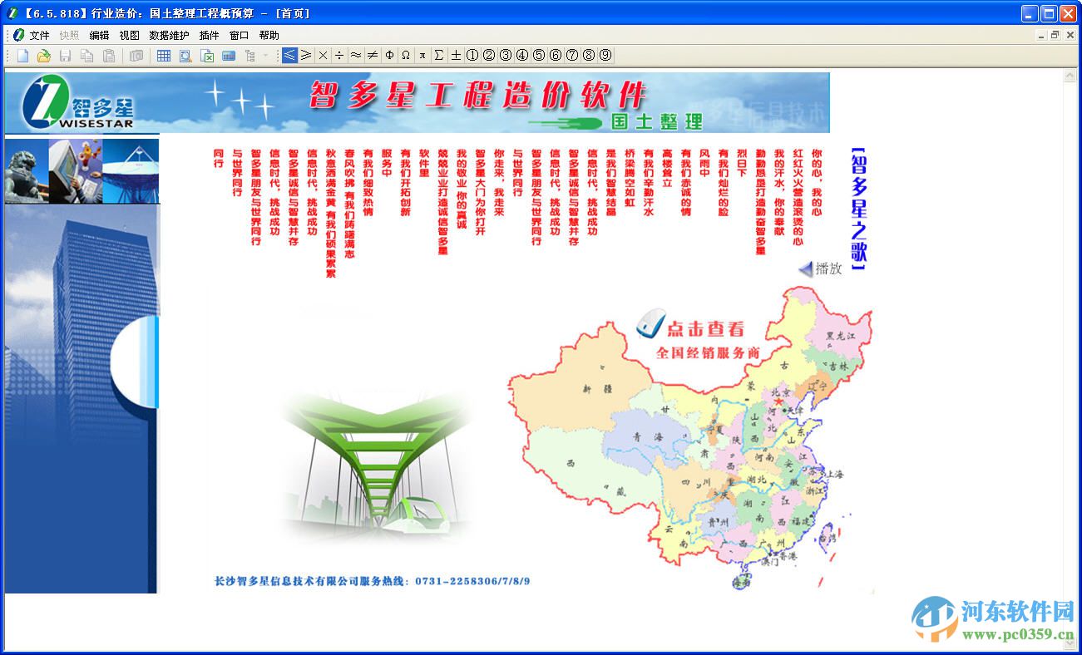Screen dimensions: 1082x655
Task: Click 全国经销服务商 text on the map
Action: click(708, 352)
